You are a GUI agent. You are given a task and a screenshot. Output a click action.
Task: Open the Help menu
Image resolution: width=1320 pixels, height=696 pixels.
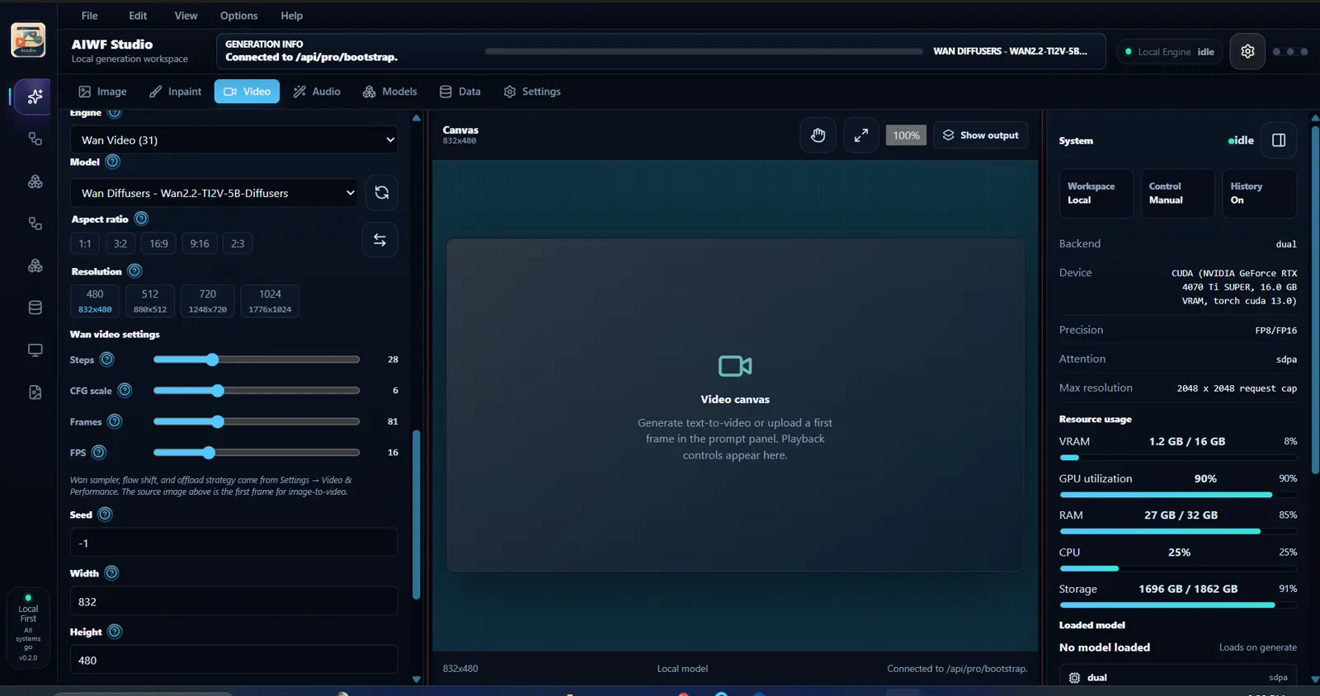291,16
